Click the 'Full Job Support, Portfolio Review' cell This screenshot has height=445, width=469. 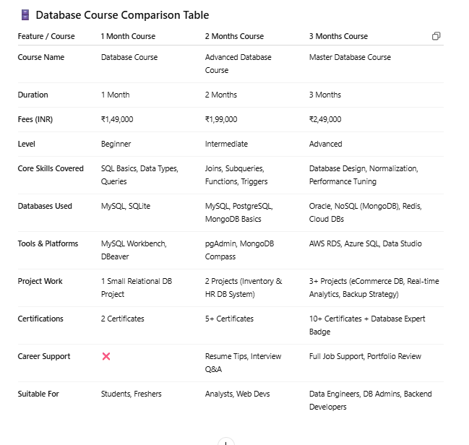365,356
